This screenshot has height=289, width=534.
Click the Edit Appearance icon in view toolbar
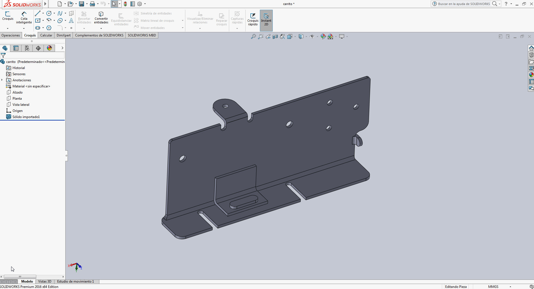point(323,36)
